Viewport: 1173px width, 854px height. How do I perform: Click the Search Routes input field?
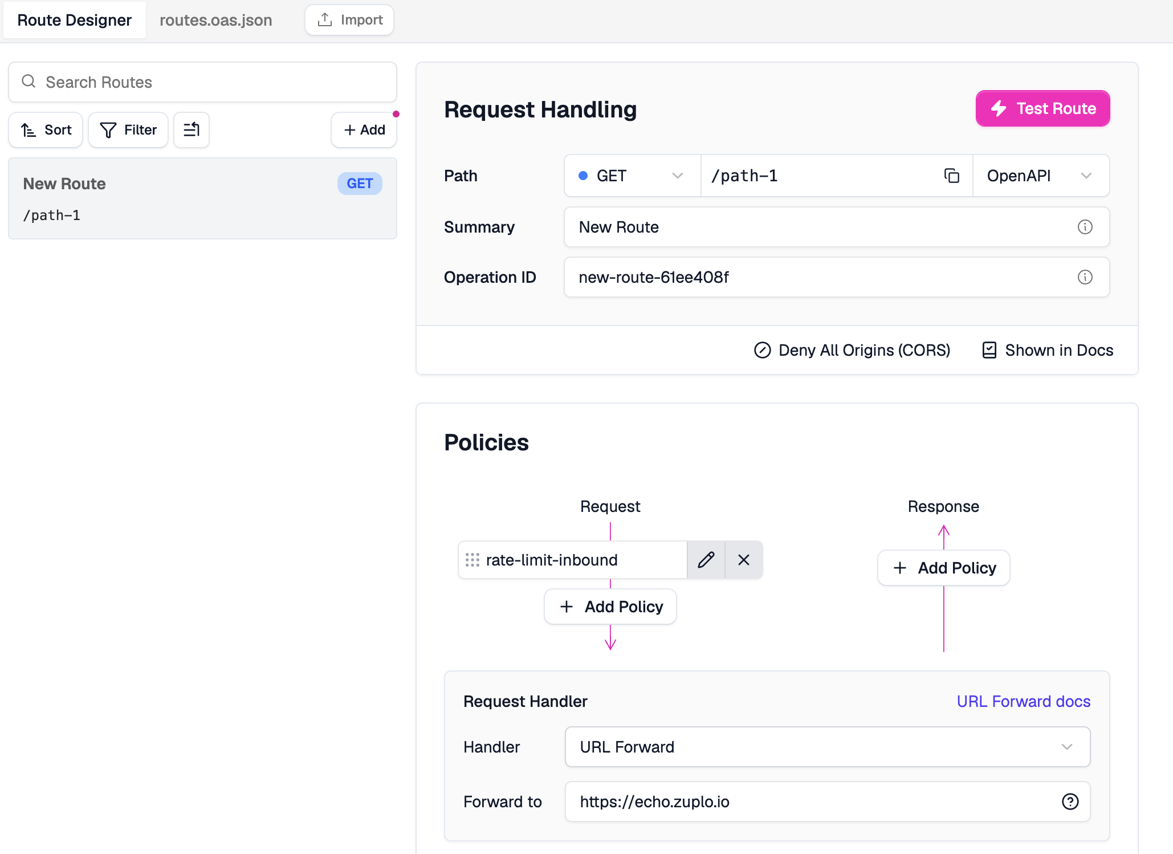point(202,82)
